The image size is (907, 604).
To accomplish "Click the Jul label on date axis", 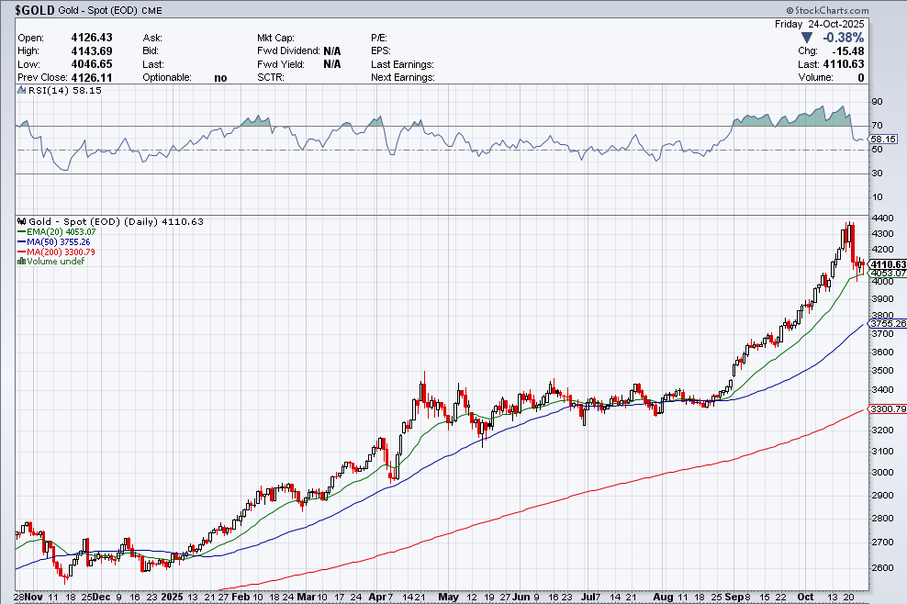I will tap(589, 597).
